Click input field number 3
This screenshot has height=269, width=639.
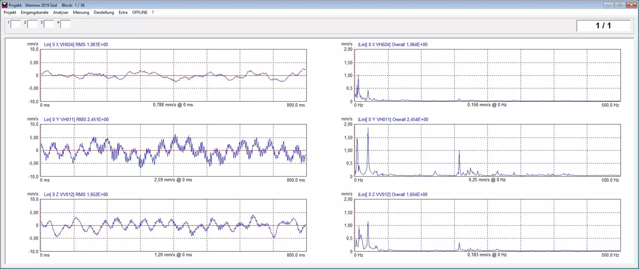coord(49,24)
